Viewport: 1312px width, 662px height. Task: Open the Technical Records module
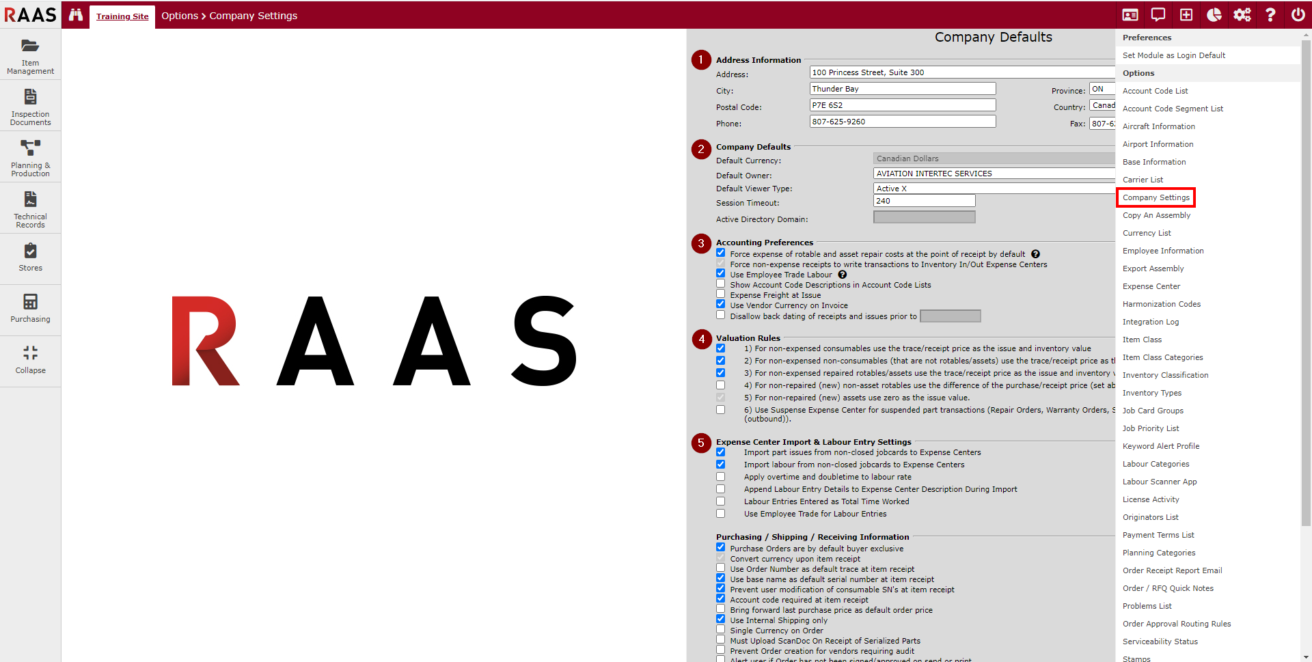30,208
